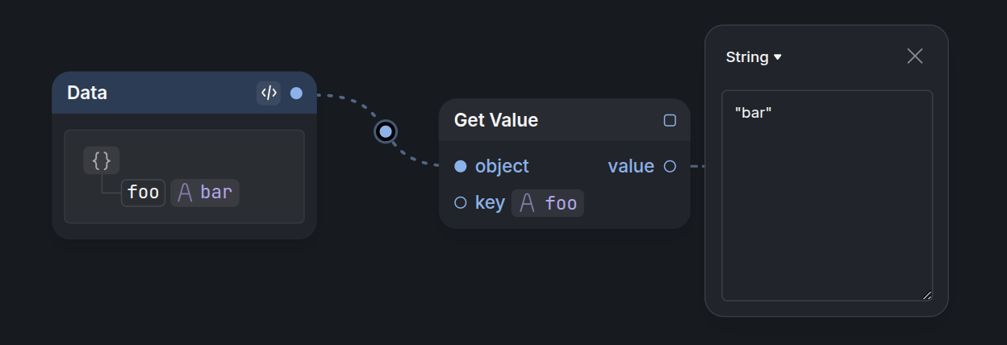
Task: Expand the dropdown arrow next to String
Action: 778,57
